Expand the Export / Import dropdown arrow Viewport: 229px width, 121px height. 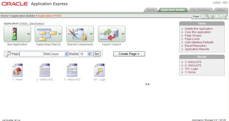click(x=123, y=34)
